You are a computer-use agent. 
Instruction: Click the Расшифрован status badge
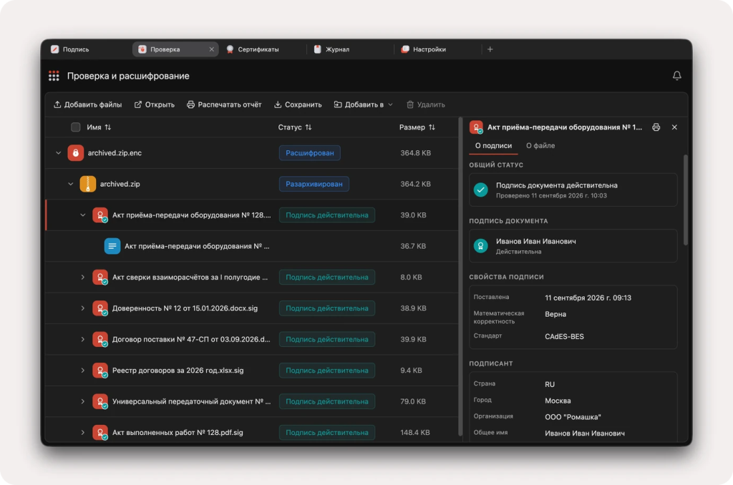point(309,153)
